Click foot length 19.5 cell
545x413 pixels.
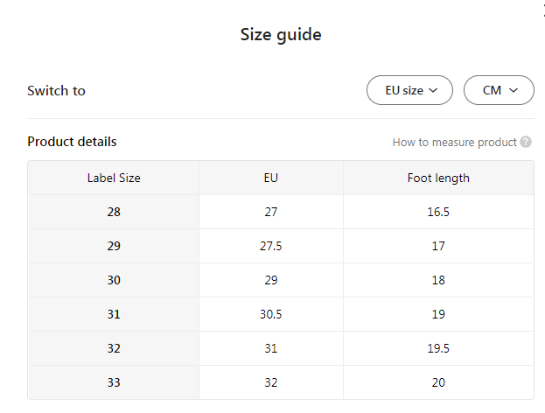(x=438, y=348)
